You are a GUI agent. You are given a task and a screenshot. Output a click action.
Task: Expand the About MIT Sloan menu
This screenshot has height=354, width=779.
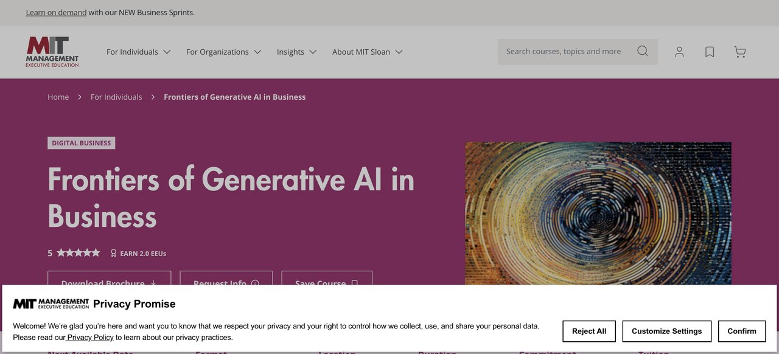pos(367,52)
